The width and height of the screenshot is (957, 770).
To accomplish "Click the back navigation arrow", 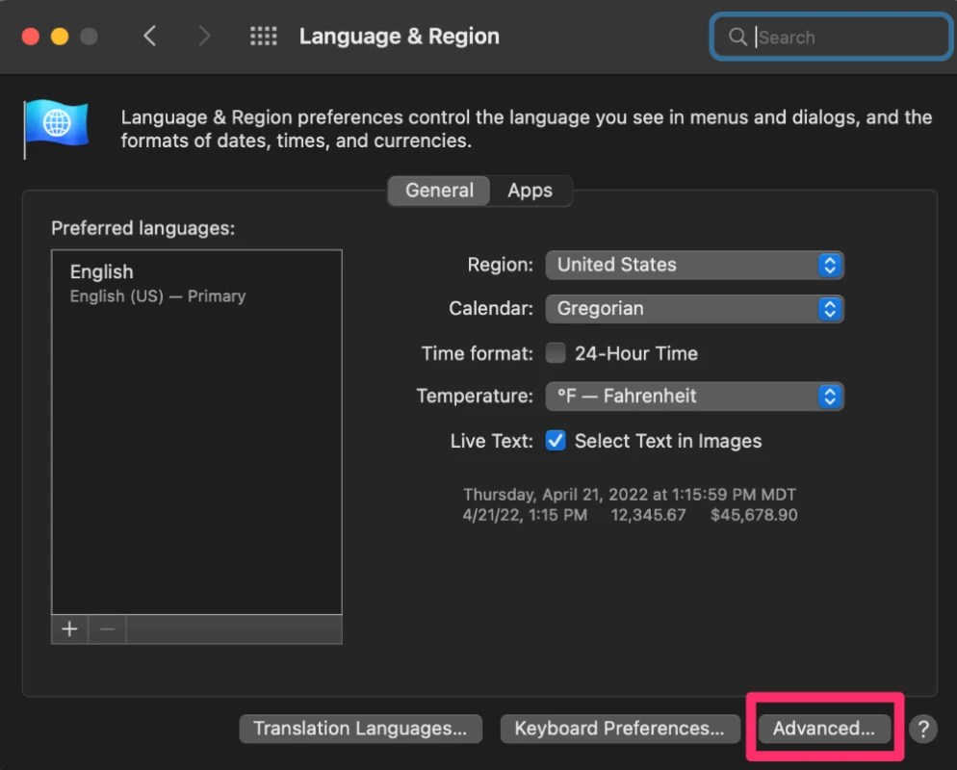I will (x=149, y=36).
